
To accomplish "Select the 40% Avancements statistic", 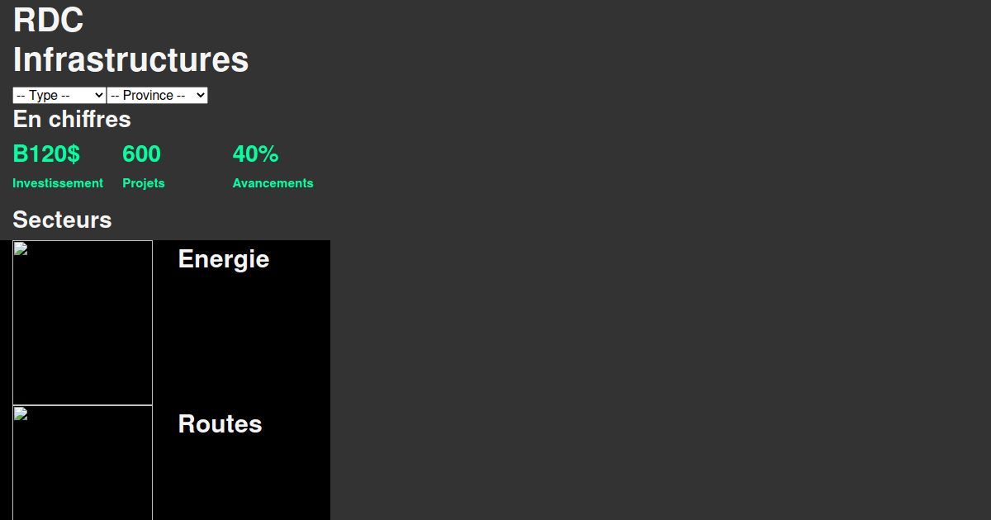I will coord(256,154).
